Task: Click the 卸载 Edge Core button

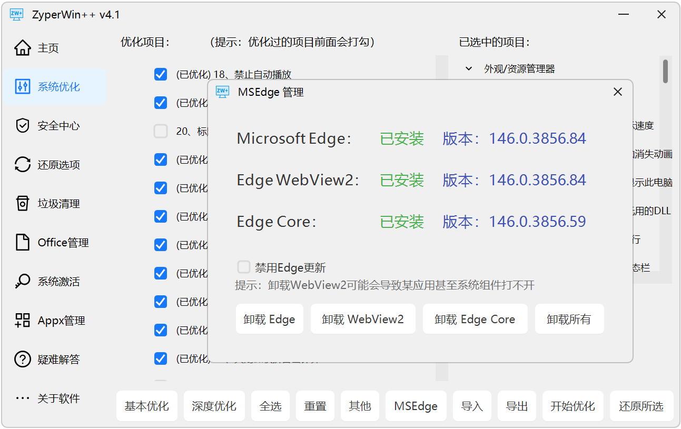Action: [x=475, y=319]
